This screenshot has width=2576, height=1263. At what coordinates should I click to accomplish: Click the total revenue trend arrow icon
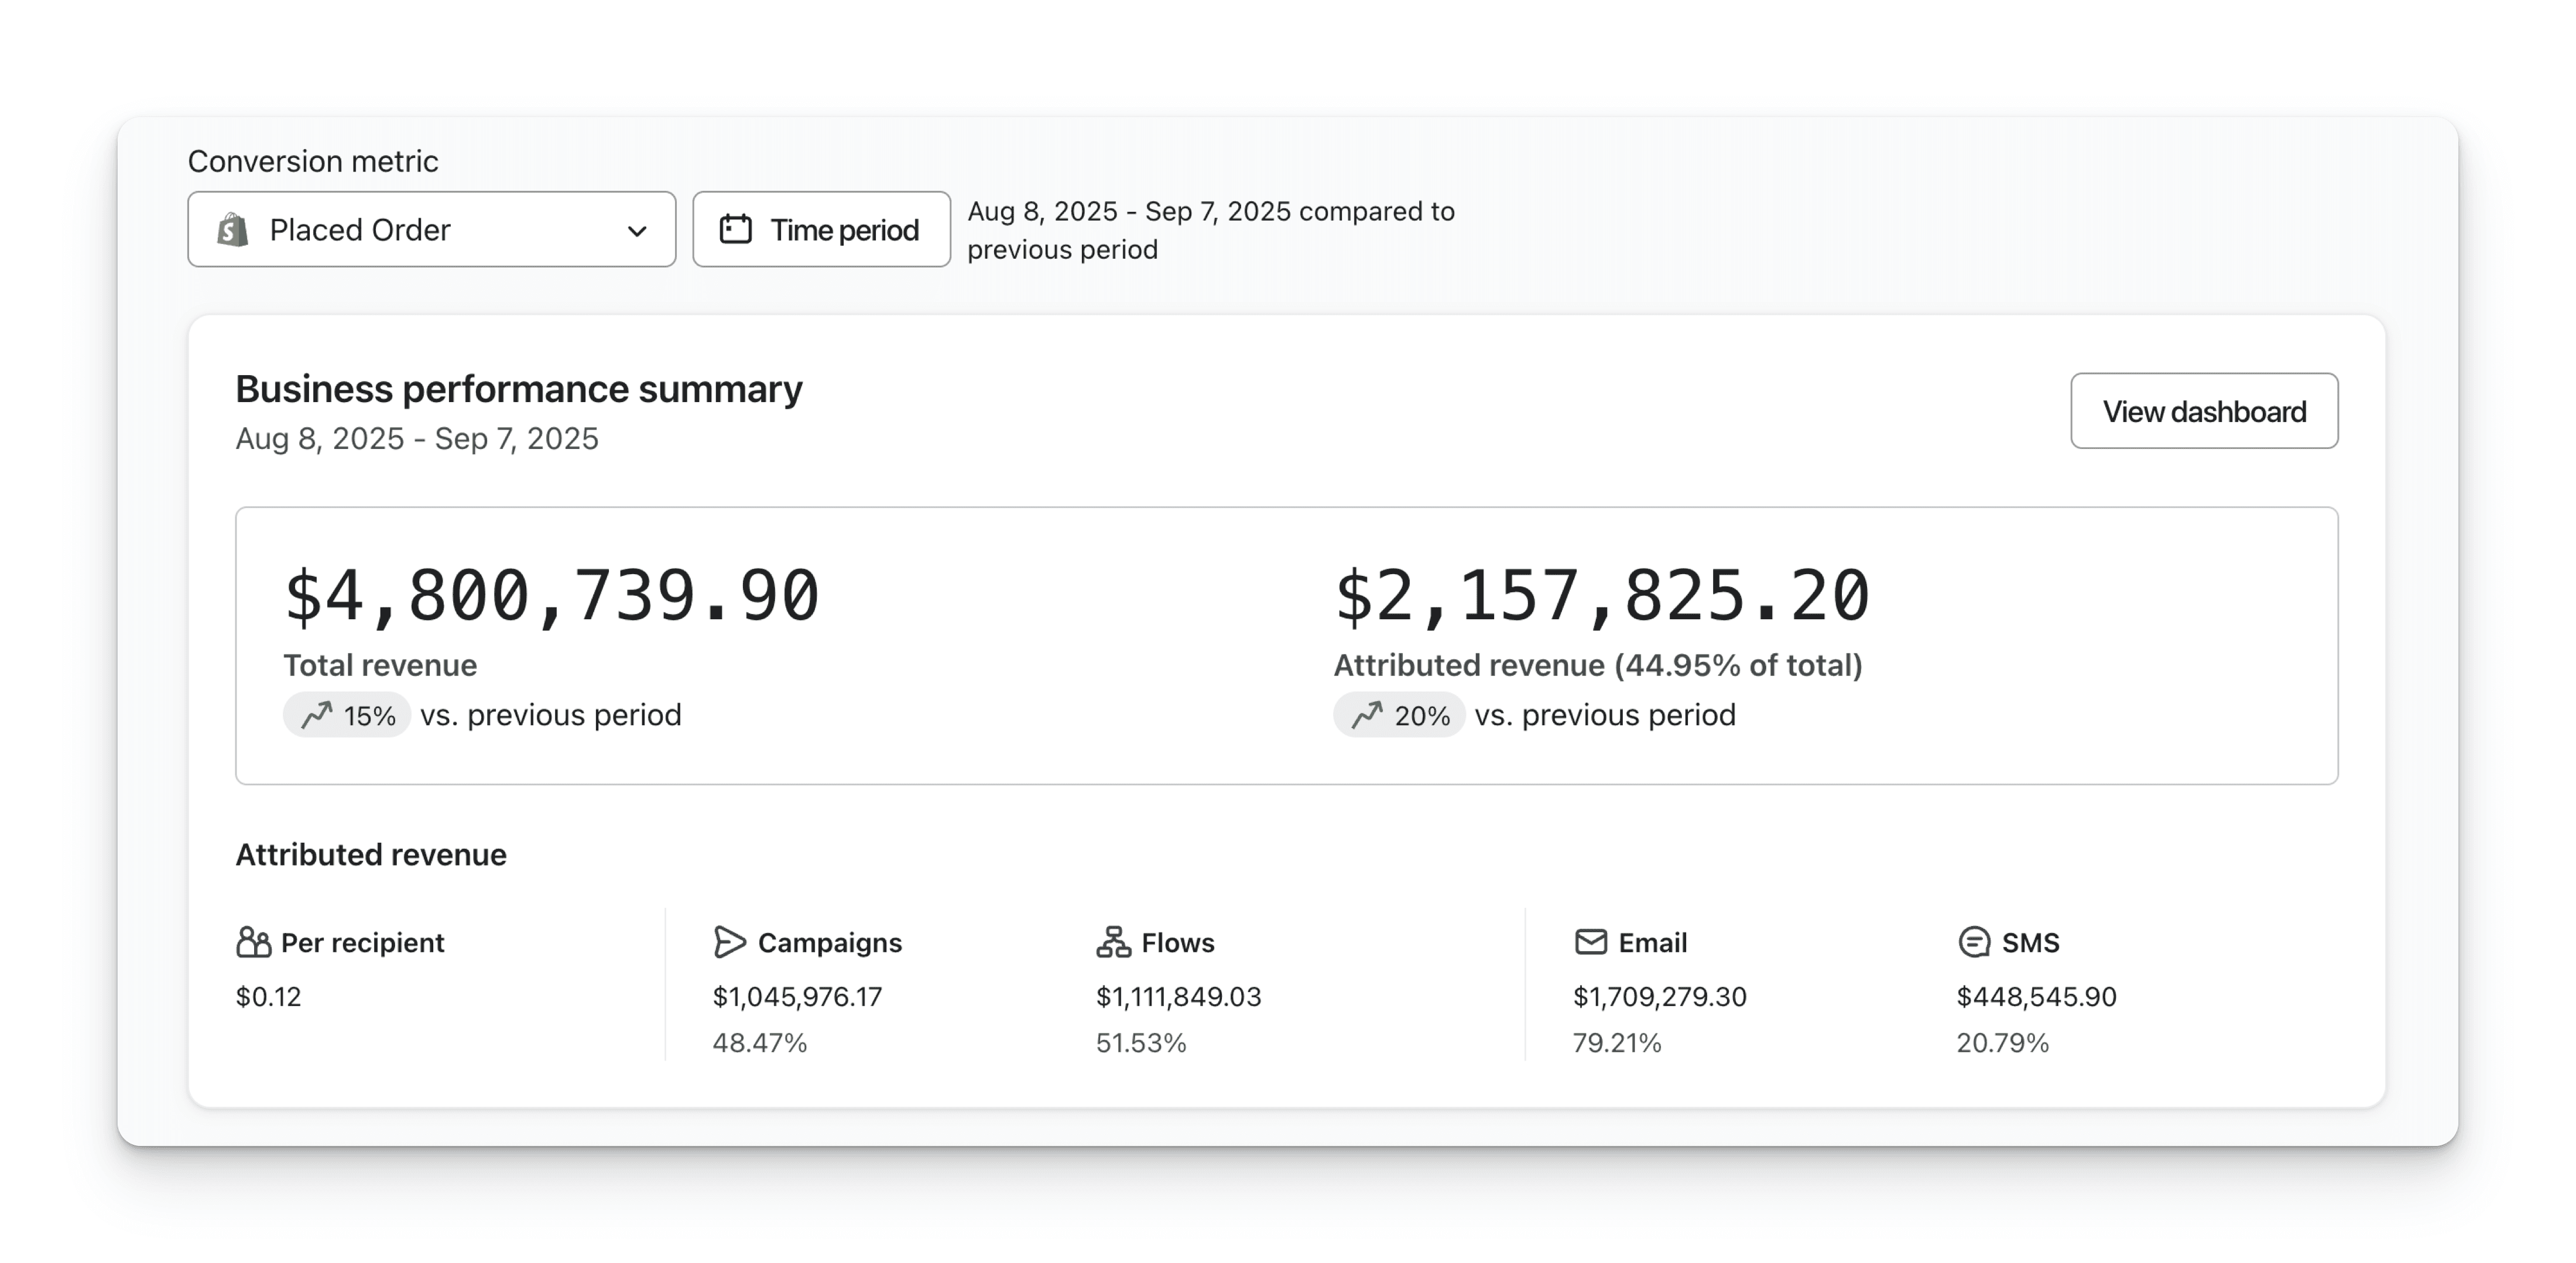point(317,715)
